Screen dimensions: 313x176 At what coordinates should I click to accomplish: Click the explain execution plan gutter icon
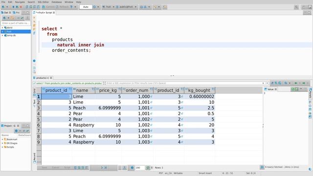(34, 33)
